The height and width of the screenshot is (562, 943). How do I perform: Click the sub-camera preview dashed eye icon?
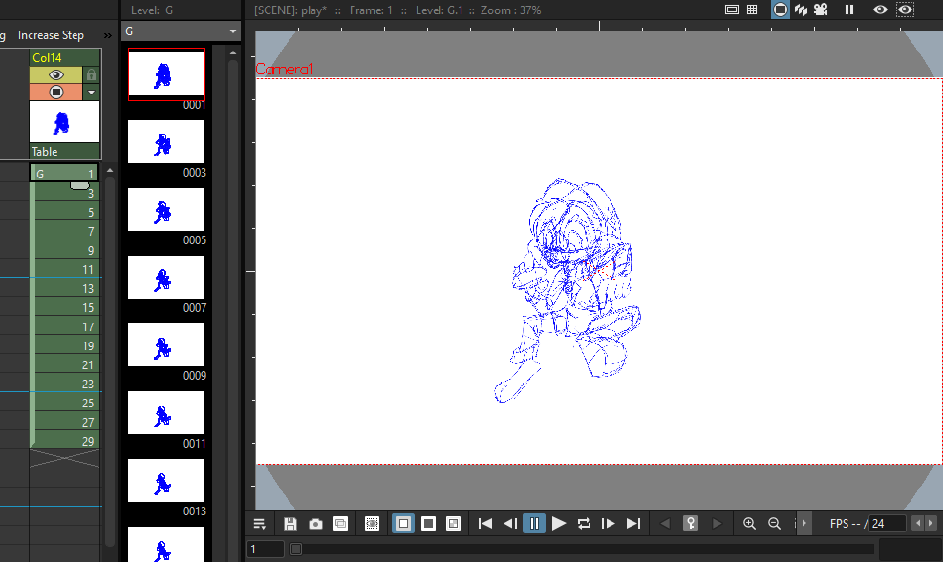[904, 10]
